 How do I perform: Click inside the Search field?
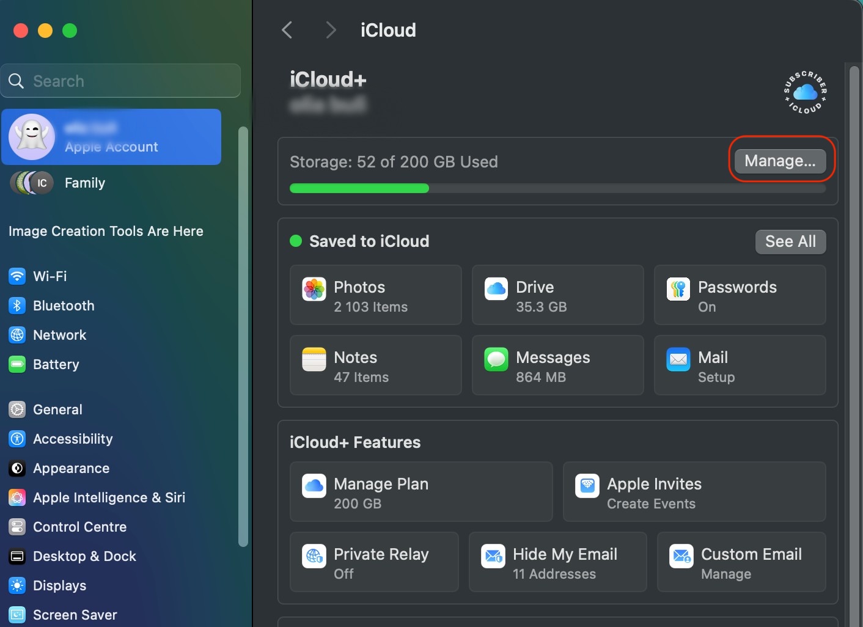coord(120,81)
